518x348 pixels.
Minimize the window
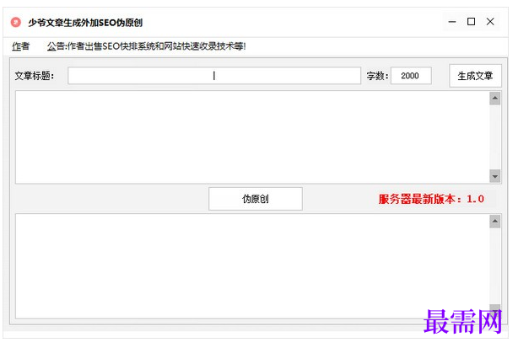pyautogui.click(x=452, y=22)
